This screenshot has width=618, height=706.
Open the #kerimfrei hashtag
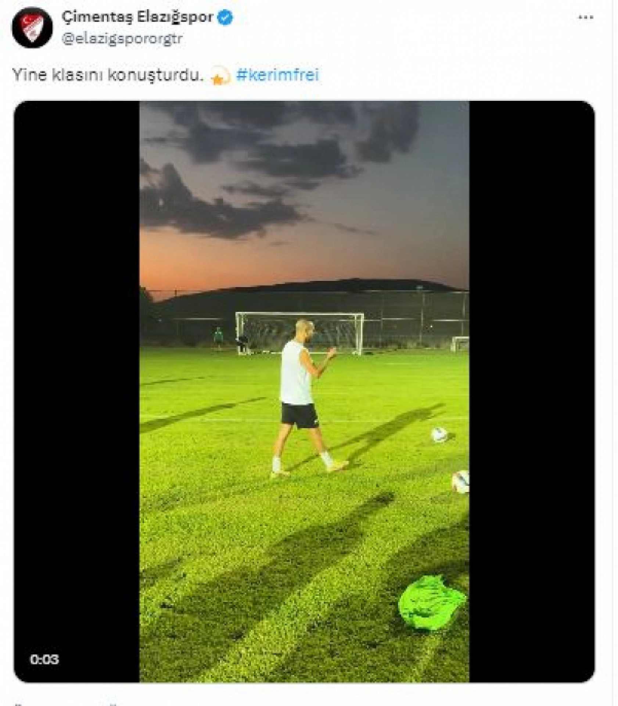(277, 75)
